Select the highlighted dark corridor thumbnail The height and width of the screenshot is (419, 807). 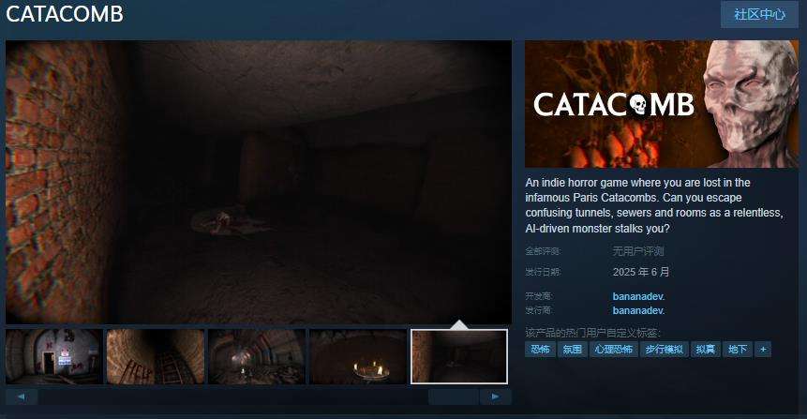click(x=459, y=357)
